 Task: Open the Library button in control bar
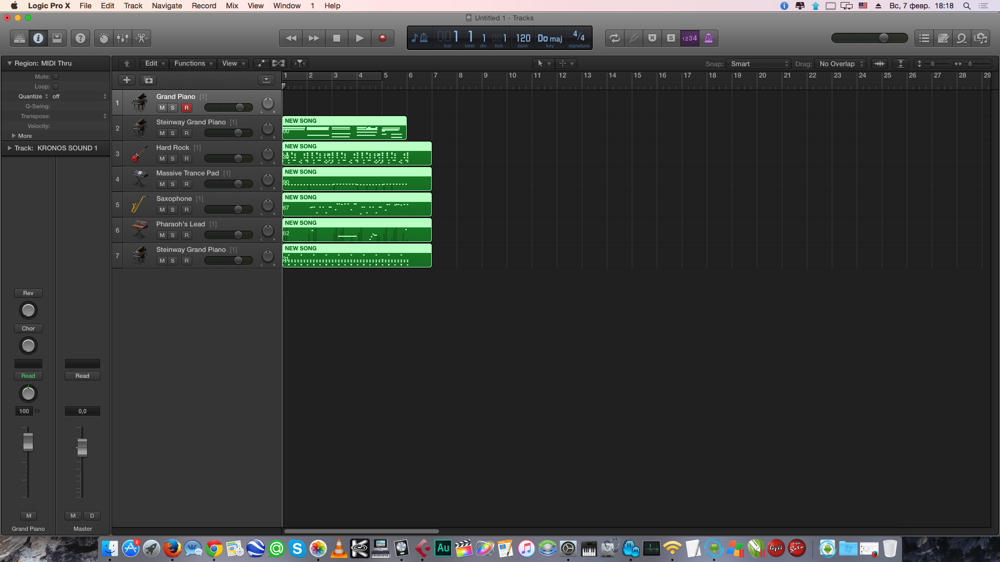(19, 38)
